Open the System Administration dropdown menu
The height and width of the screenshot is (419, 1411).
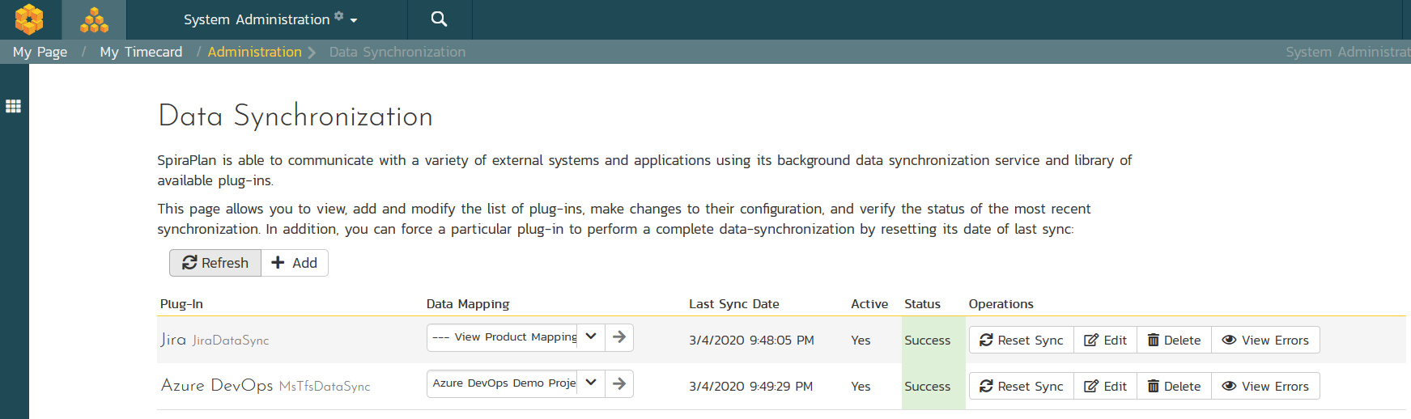[270, 19]
